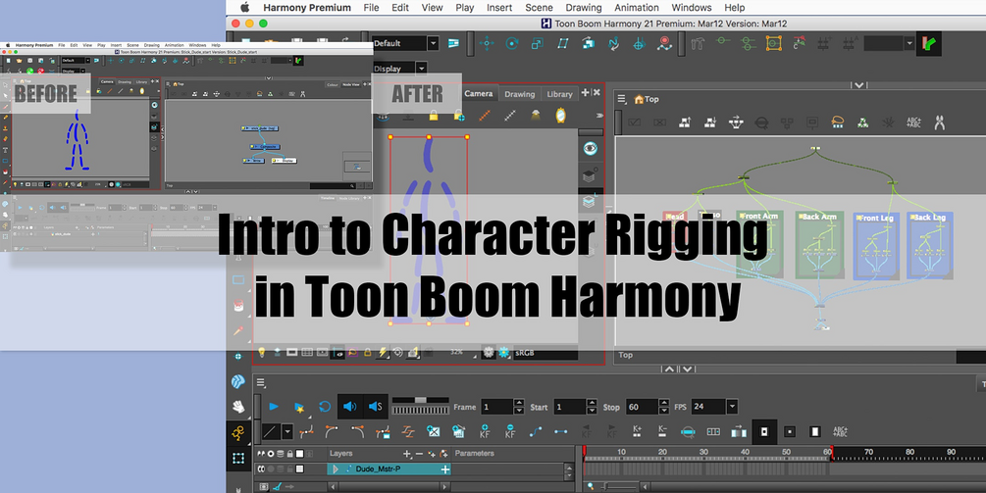Click the orange cable icon in Node View toolbar

838,123
